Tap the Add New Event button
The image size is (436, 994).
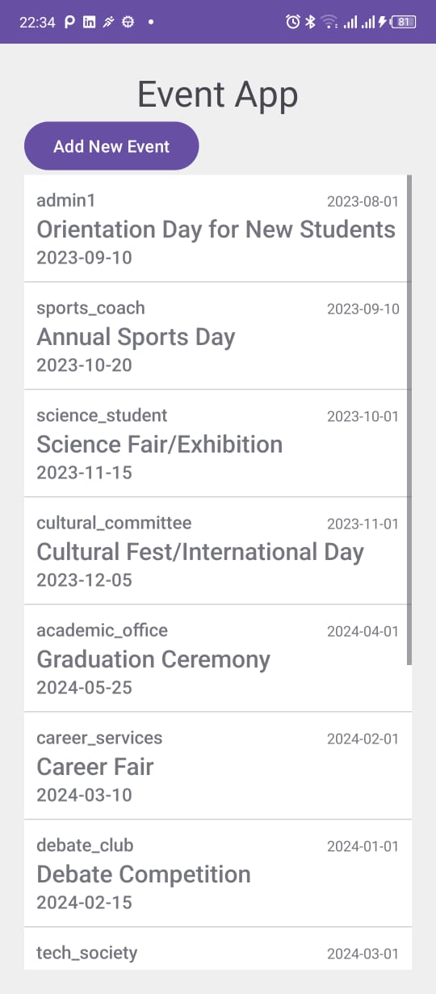tap(111, 146)
